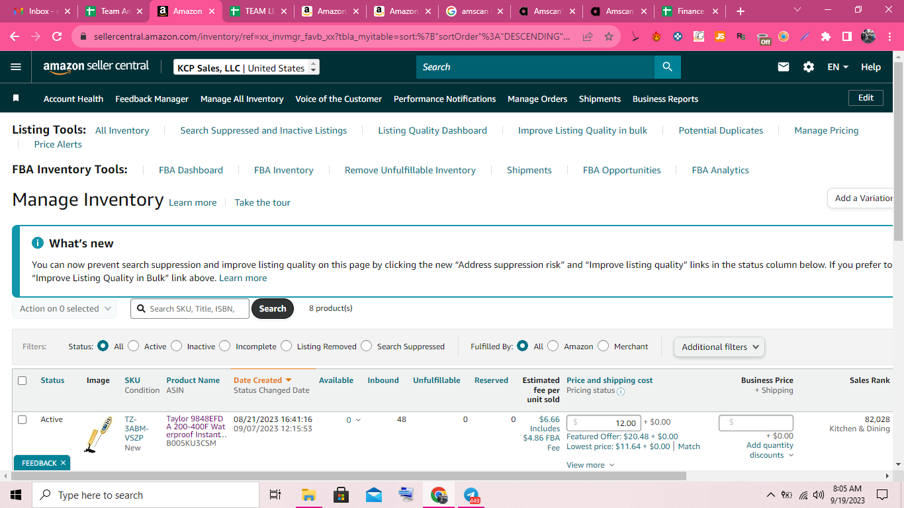Select the Listing Removed status radio button
This screenshot has width=904, height=508.
(x=287, y=346)
